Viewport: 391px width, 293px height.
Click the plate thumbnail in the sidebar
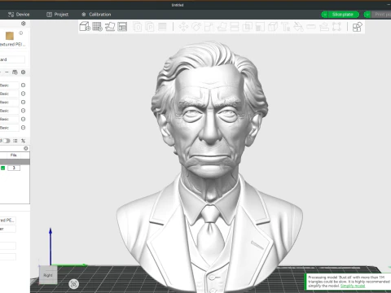[10, 36]
